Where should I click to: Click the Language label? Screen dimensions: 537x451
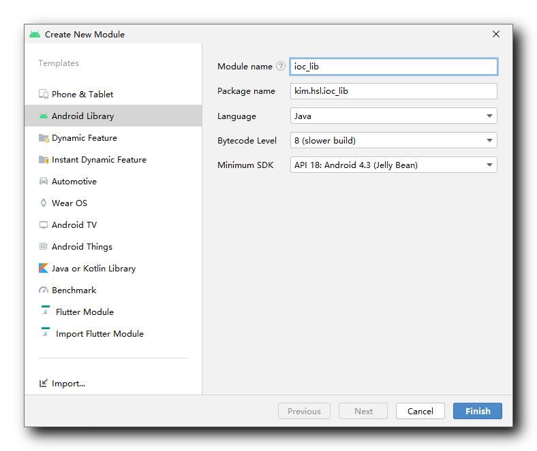pos(236,116)
